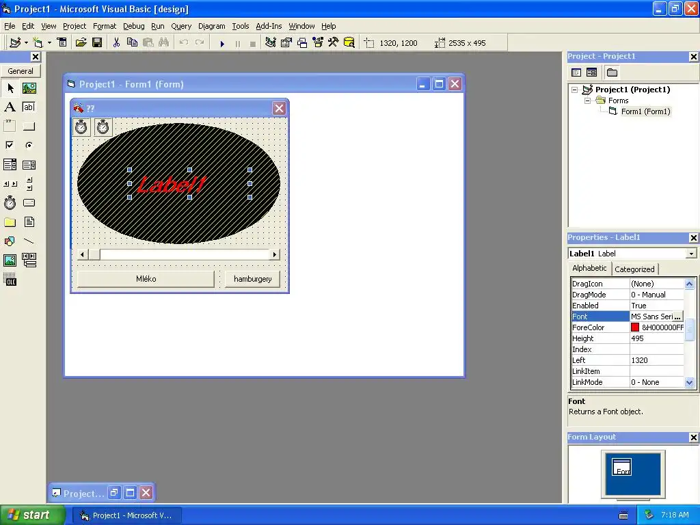Viewport: 700px width, 525px height.
Task: Click the Save Project toolbar icon
Action: tap(97, 43)
